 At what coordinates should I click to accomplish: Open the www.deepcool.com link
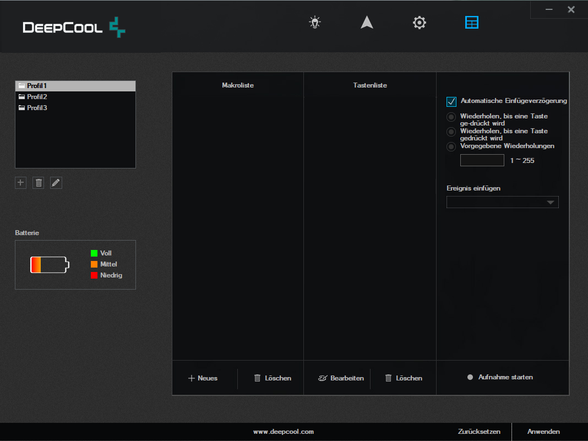pos(283,432)
